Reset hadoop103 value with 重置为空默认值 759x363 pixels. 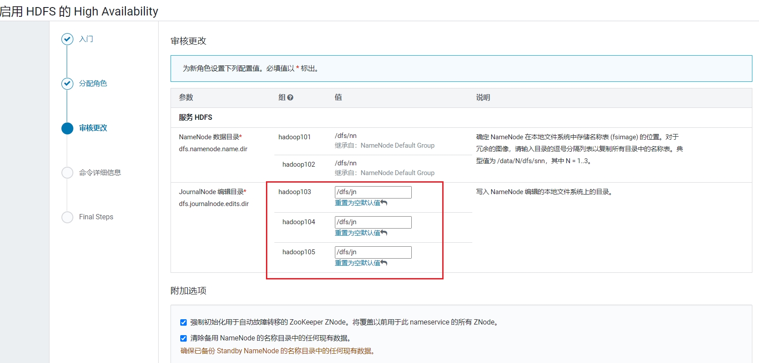click(361, 203)
